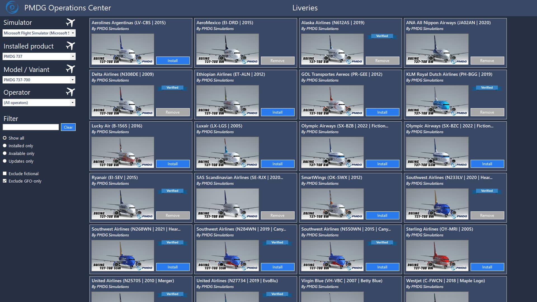Viewport: 537px width, 302px height.
Task: Click the Verified badge on Ryanair livery
Action: (172, 191)
